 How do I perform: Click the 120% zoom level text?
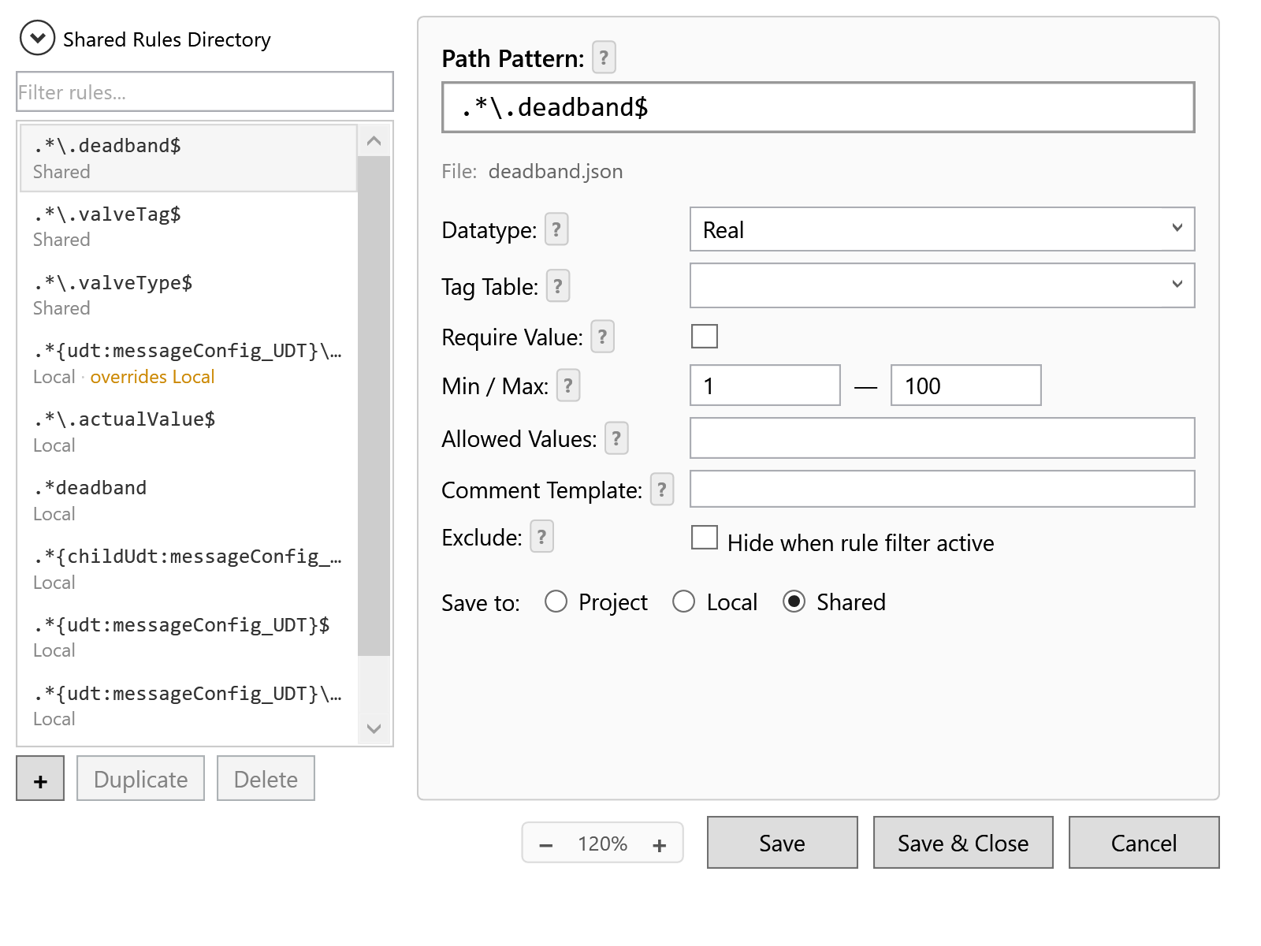pyautogui.click(x=603, y=844)
